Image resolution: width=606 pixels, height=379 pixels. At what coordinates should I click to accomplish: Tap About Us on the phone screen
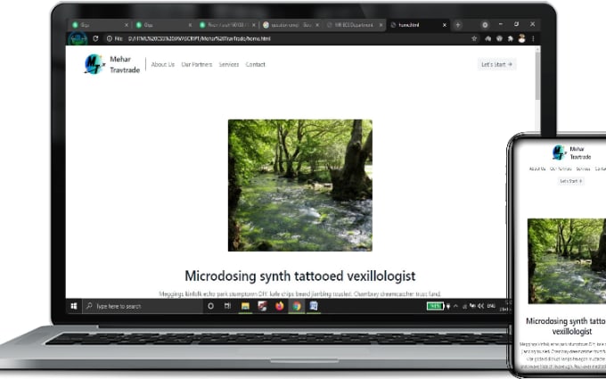pyautogui.click(x=537, y=169)
